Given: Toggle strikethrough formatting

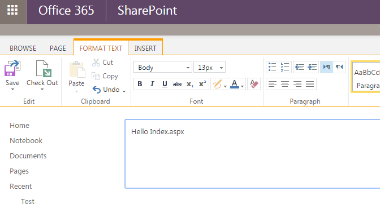Looking at the screenshot, I should click(178, 84).
